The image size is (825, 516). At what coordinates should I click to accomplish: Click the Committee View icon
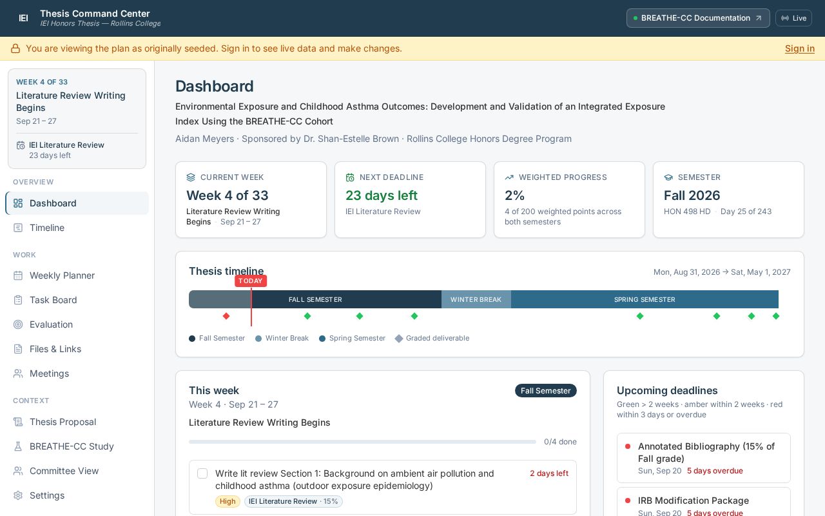pos(18,471)
